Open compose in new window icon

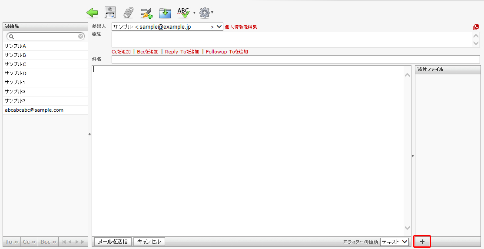point(476,27)
